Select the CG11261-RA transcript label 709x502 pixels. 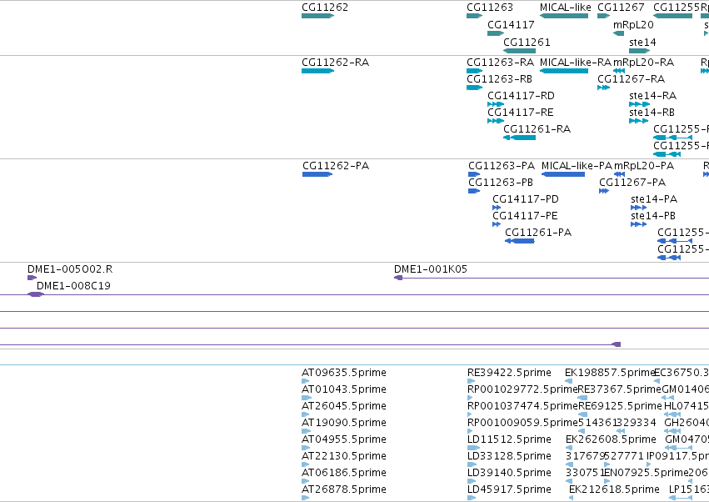tap(537, 129)
